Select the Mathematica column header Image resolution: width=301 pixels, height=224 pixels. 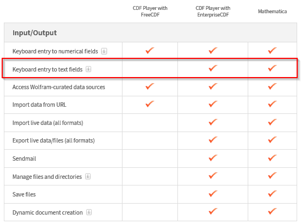point(272,12)
